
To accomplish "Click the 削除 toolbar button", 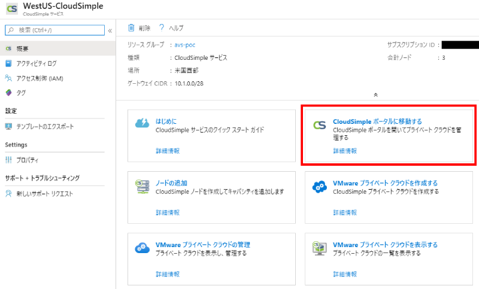I will pos(140,28).
